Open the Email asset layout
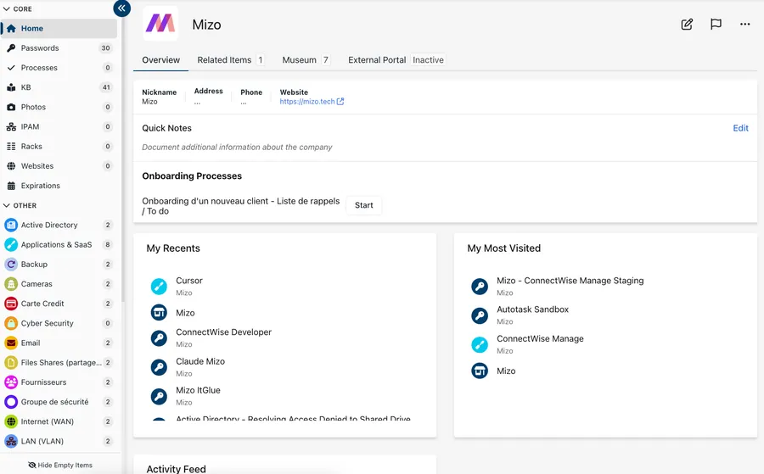Viewport: 764px width, 474px height. pos(59,343)
